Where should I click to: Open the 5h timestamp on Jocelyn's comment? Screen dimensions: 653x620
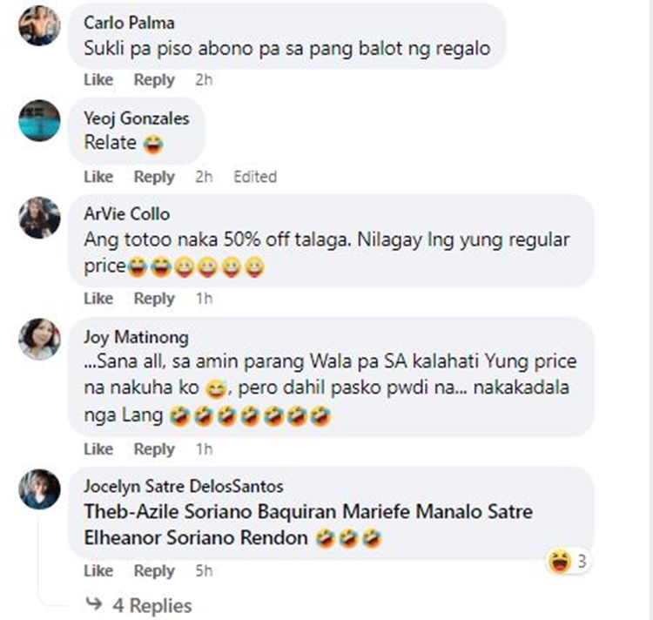click(x=204, y=570)
